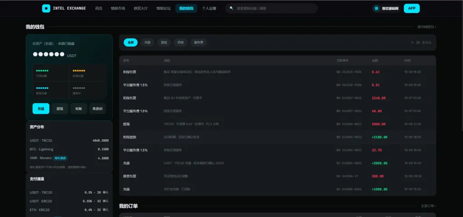Click transaction ID WD-241006-0011
The image size is (463, 217).
[x=349, y=124]
